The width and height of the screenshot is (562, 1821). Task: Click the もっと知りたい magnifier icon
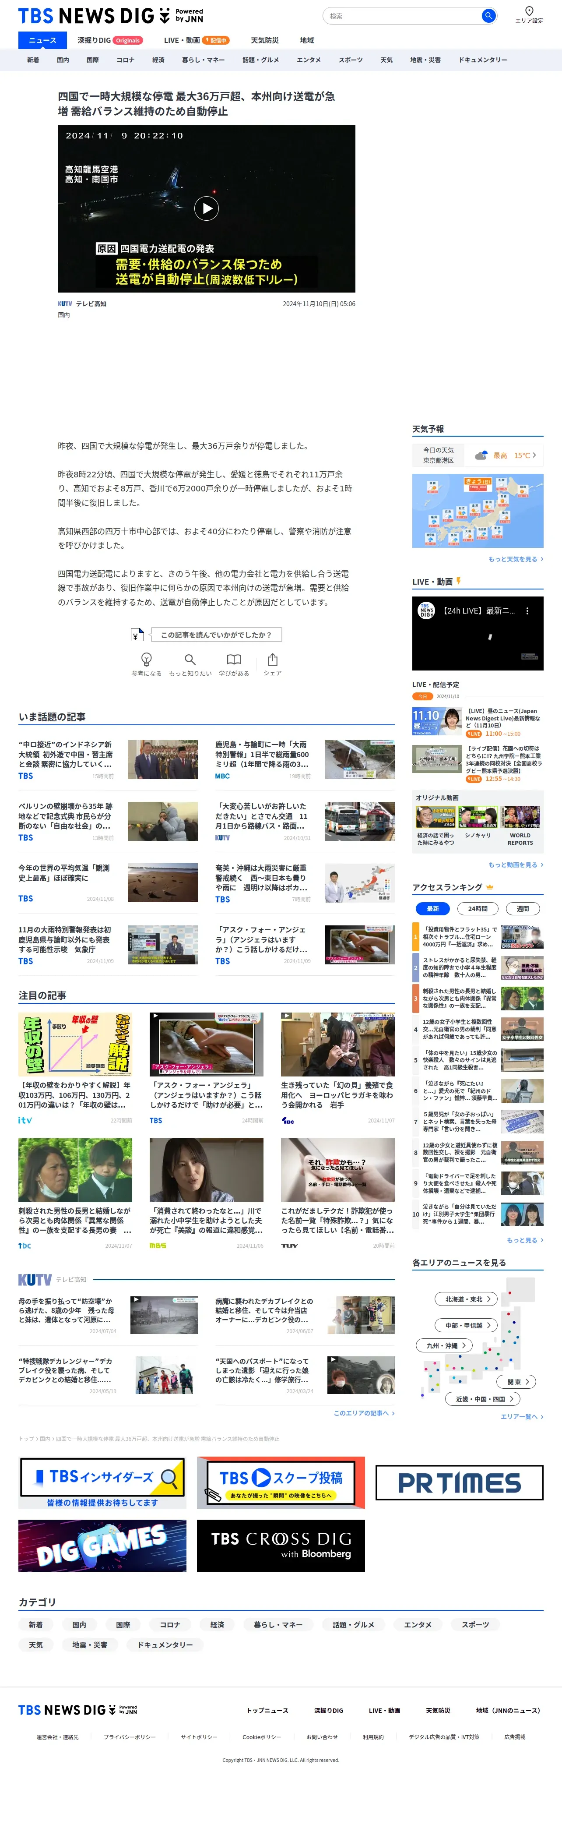coord(190,659)
